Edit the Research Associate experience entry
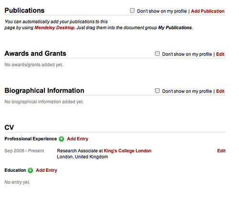239x198 pixels. 221,151
